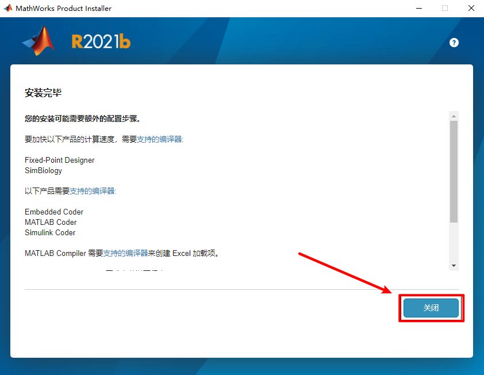Minimize the MathWorks Product Installer window

click(419, 9)
